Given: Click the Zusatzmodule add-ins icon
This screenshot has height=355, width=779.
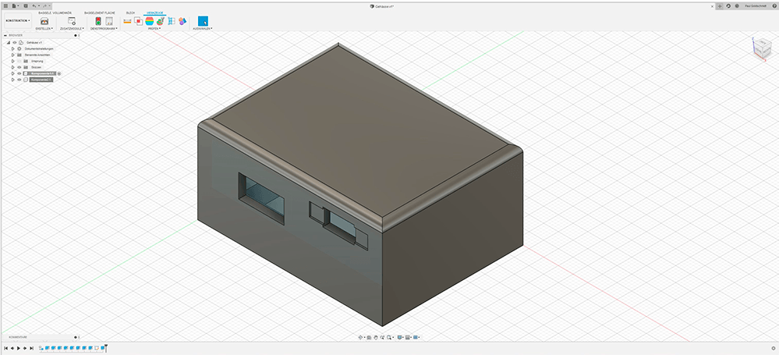Looking at the screenshot, I should [x=72, y=21].
